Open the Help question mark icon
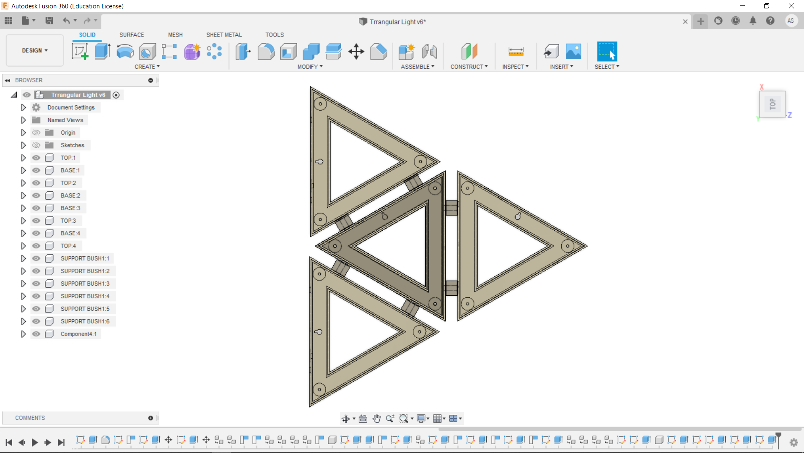The image size is (804, 453). (x=770, y=21)
